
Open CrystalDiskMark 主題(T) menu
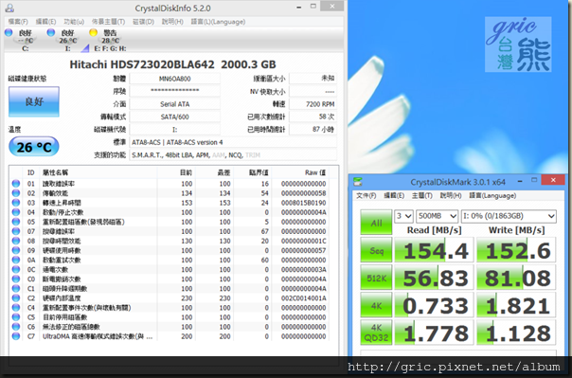point(422,195)
